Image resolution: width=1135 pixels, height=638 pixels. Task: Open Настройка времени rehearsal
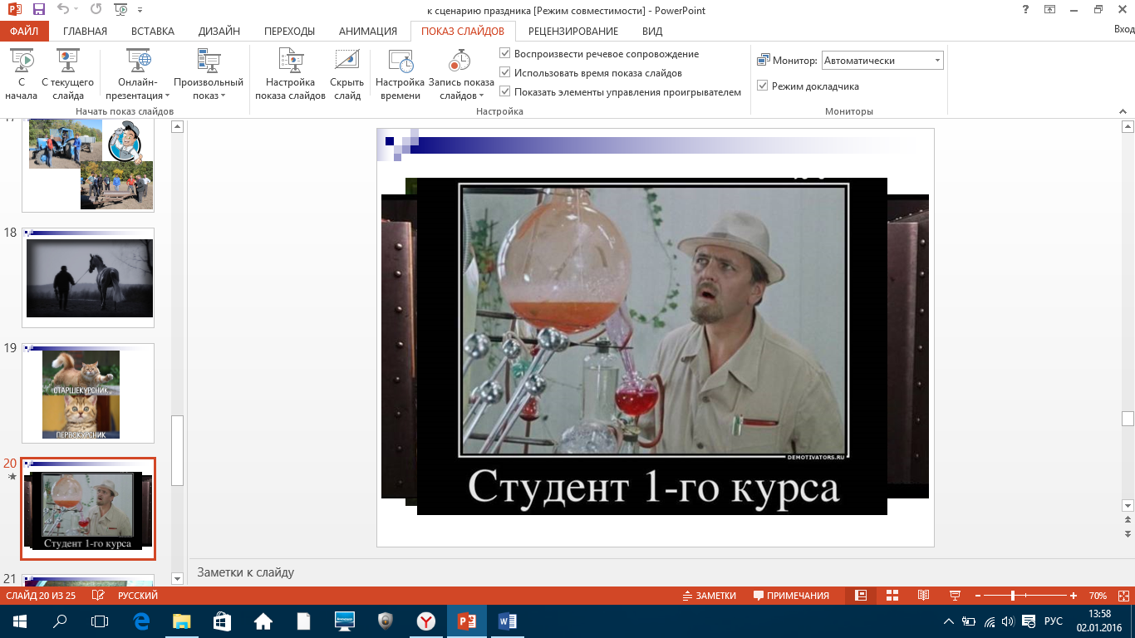click(x=400, y=75)
